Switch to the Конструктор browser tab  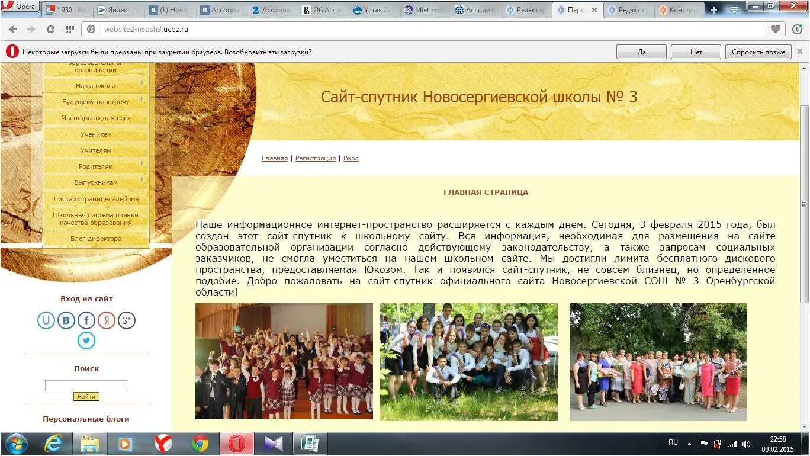(679, 9)
